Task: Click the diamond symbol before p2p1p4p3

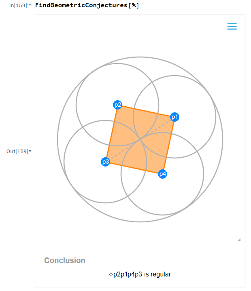Action: click(111, 274)
